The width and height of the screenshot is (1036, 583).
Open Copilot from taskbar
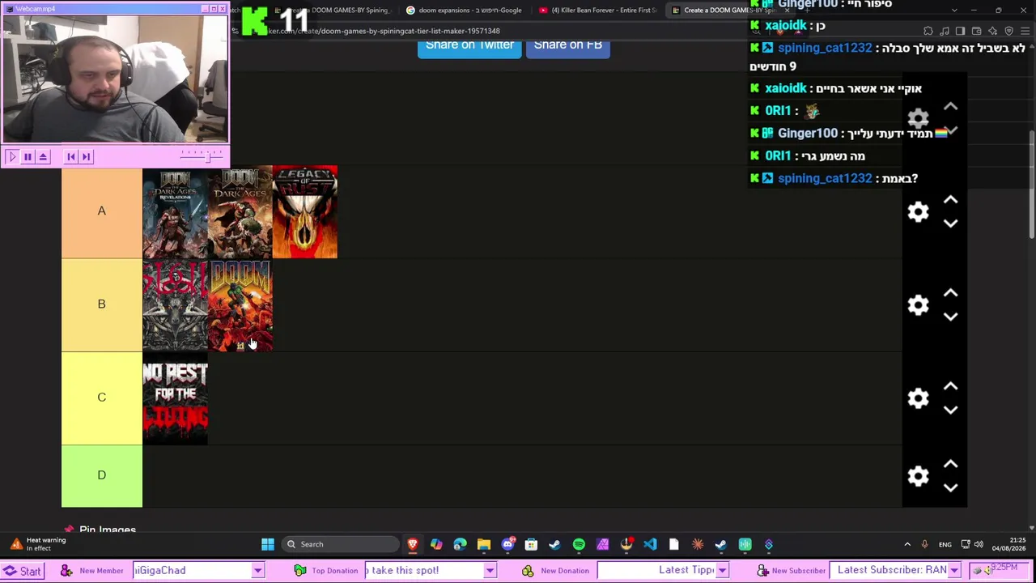coord(436,544)
